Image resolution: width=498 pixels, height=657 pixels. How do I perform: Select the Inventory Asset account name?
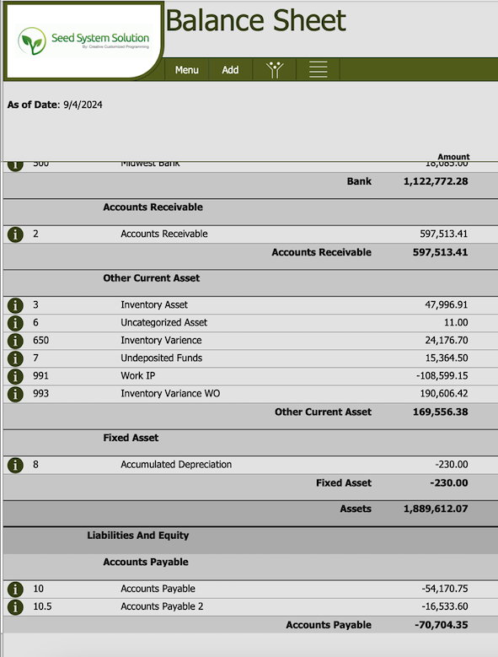point(154,304)
